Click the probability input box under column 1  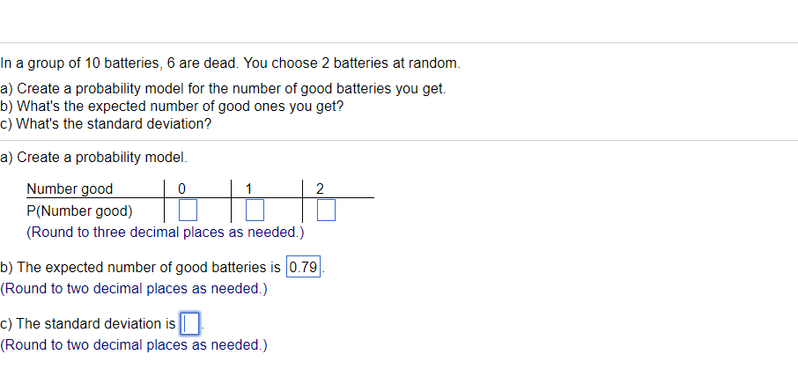click(x=255, y=211)
